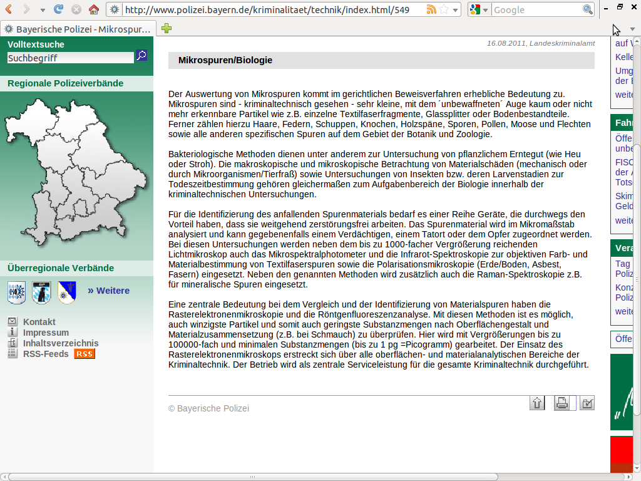Click the Überregionale Verbände heading
The height and width of the screenshot is (481, 641).
[61, 268]
